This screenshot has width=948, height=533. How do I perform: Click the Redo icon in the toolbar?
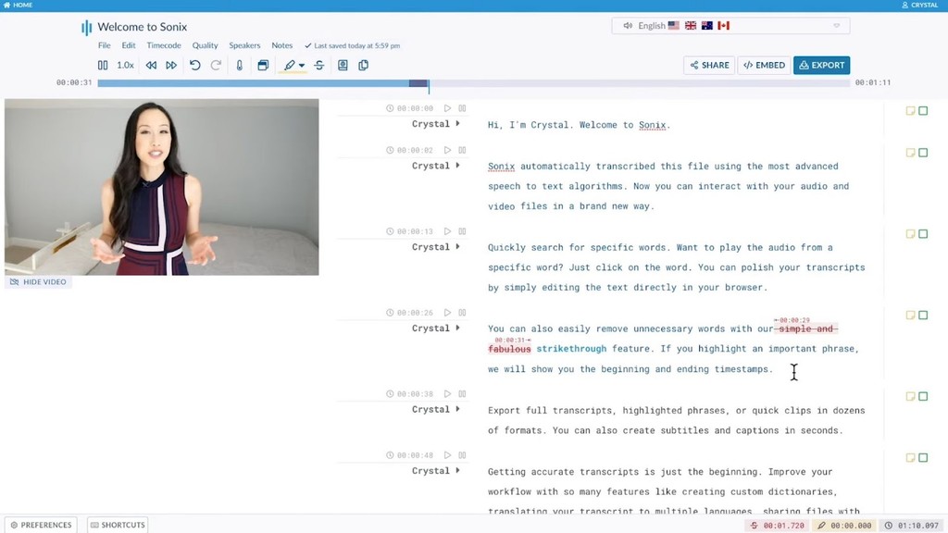tap(216, 65)
